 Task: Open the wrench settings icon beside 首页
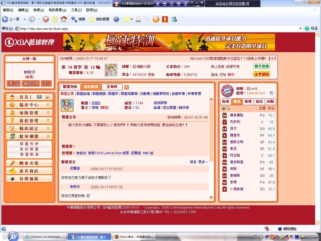coord(47,97)
